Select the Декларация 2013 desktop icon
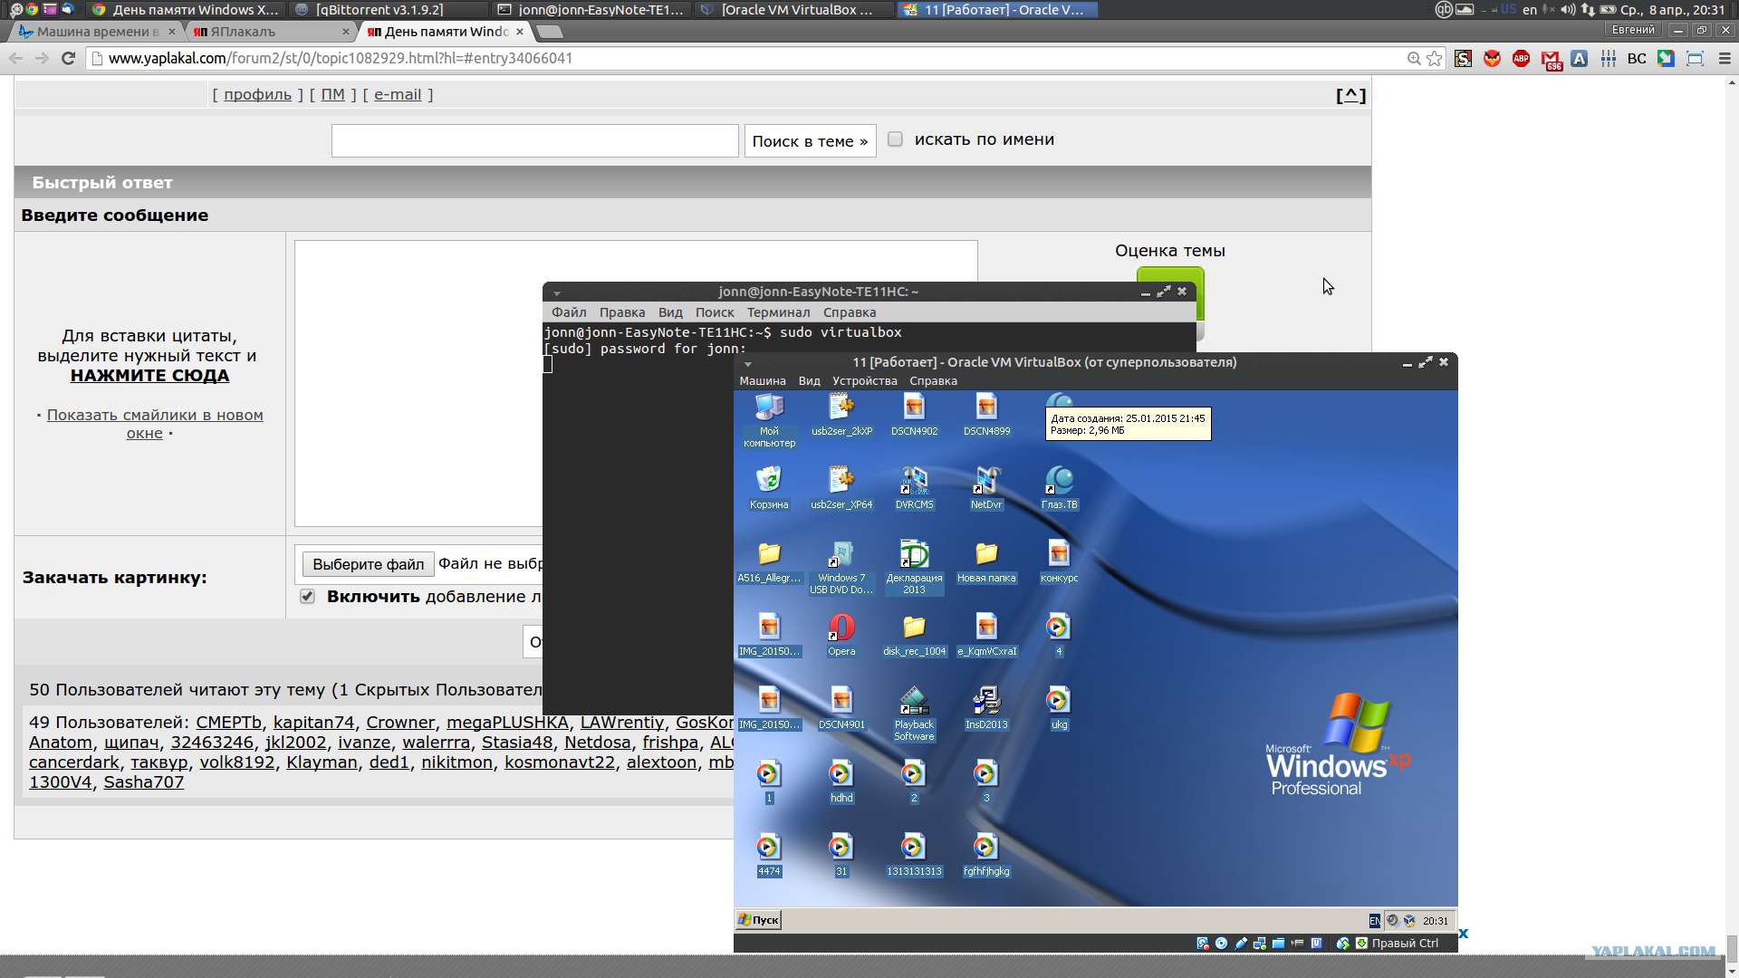The height and width of the screenshot is (978, 1739). [914, 567]
